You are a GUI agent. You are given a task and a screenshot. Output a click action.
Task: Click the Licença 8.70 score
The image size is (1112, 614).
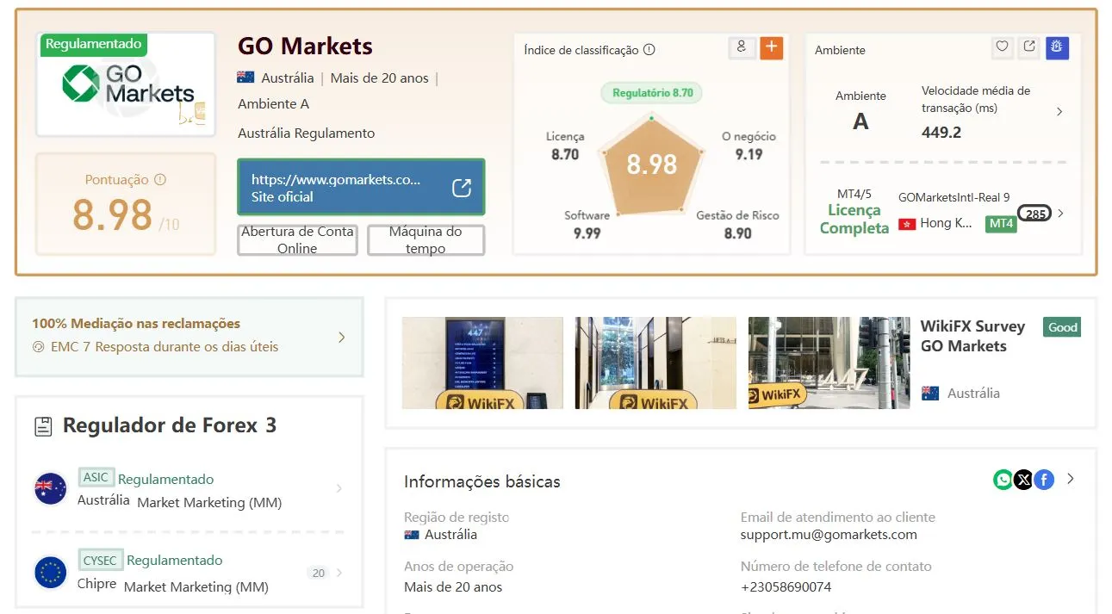[565, 146]
